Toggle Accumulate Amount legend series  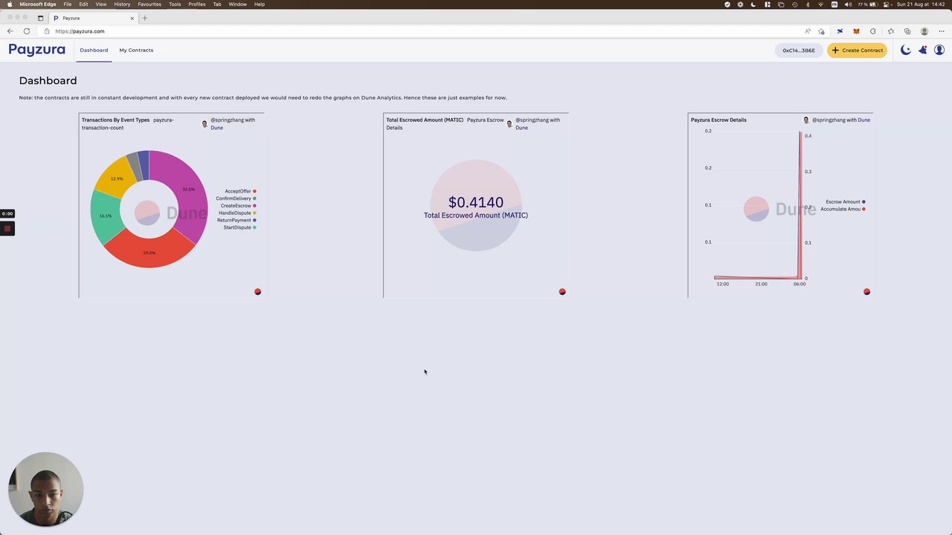[843, 209]
